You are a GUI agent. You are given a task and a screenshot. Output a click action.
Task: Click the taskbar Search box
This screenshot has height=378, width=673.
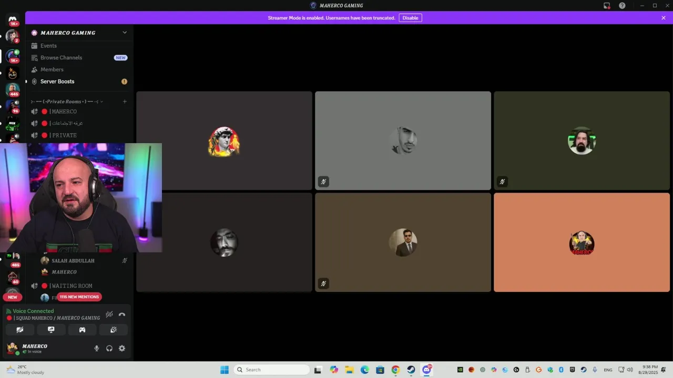click(271, 370)
